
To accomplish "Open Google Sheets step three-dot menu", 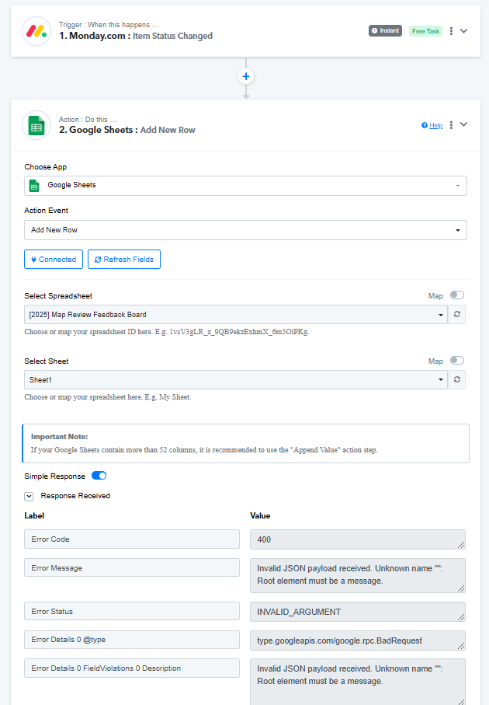I will (x=451, y=125).
